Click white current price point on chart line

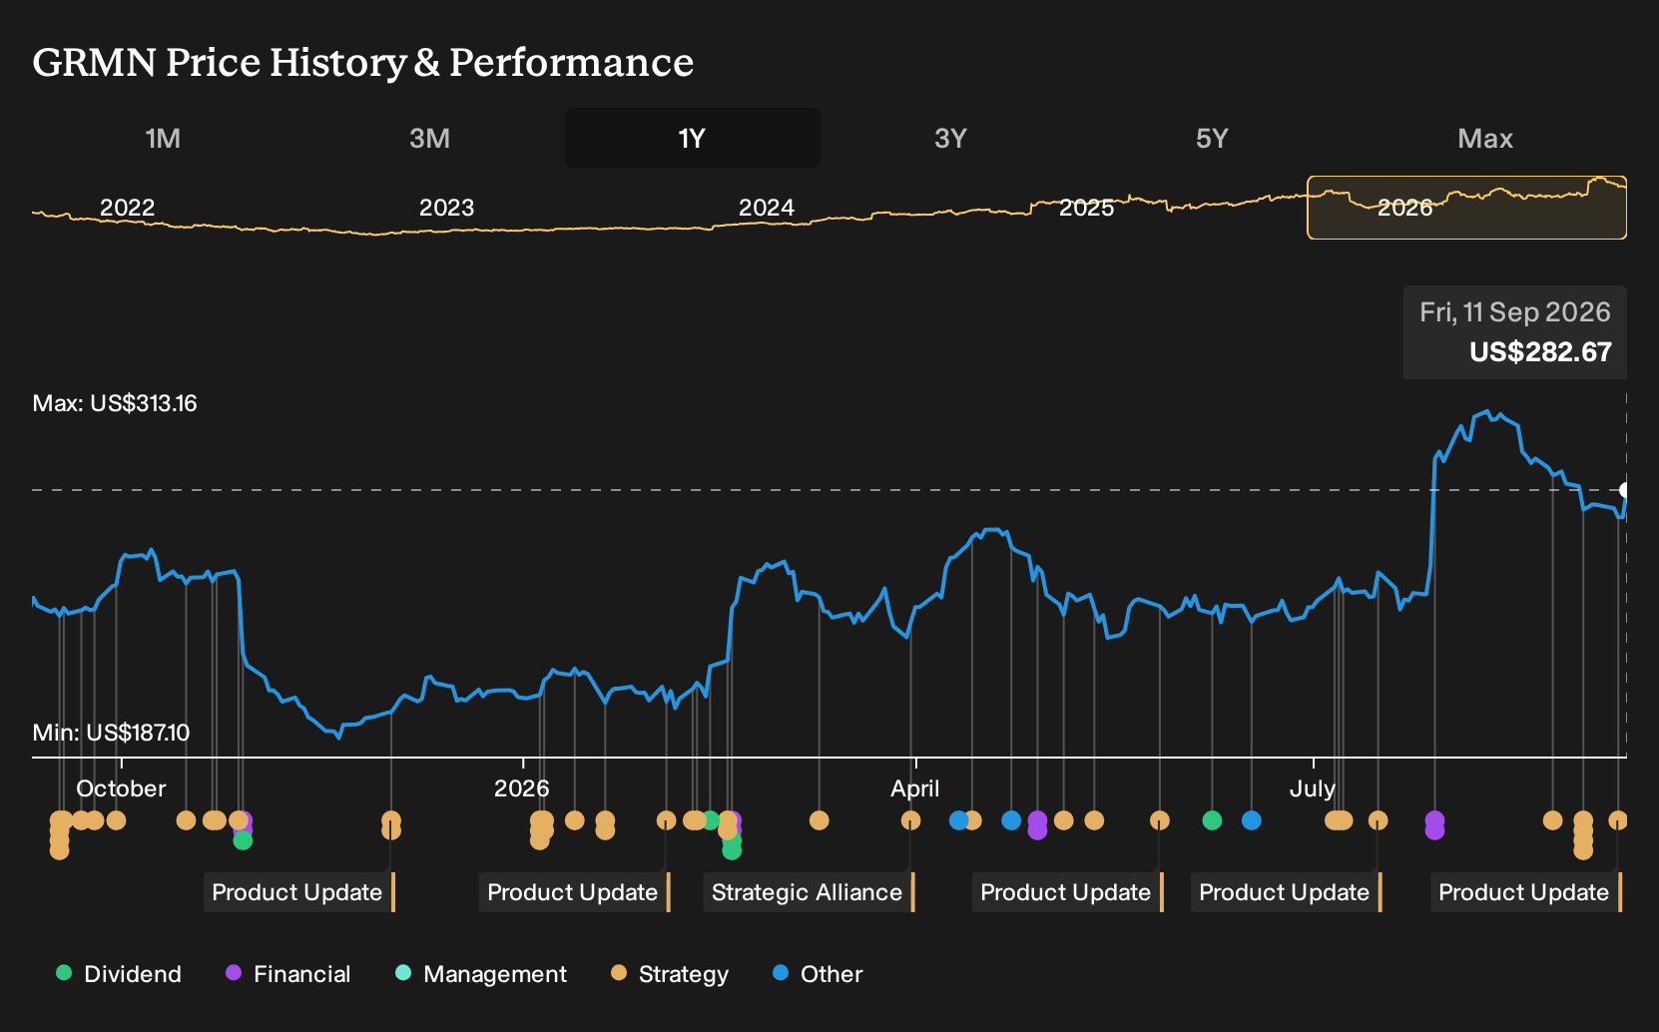click(1625, 490)
